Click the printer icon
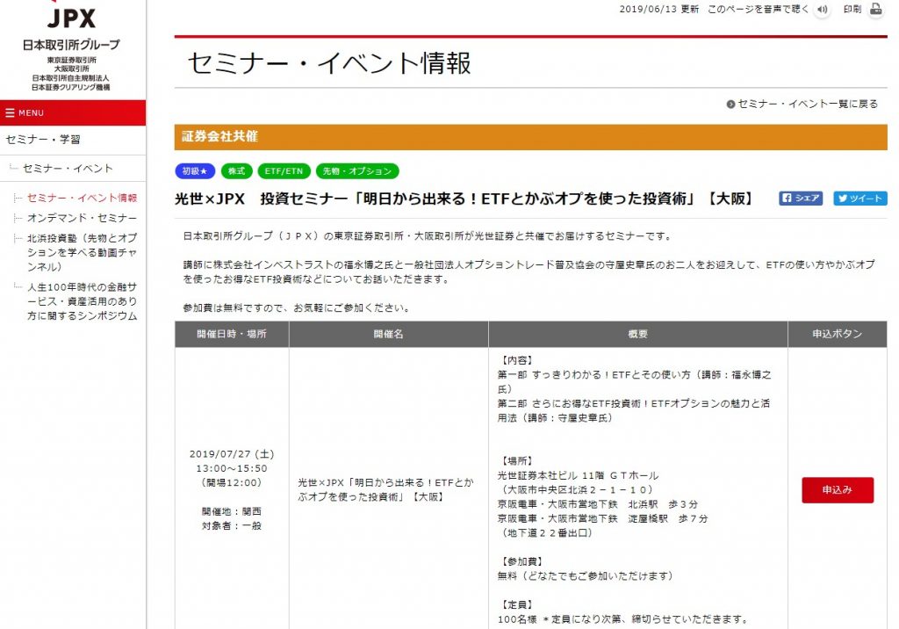Viewport: 899px width, 629px height. (x=876, y=9)
